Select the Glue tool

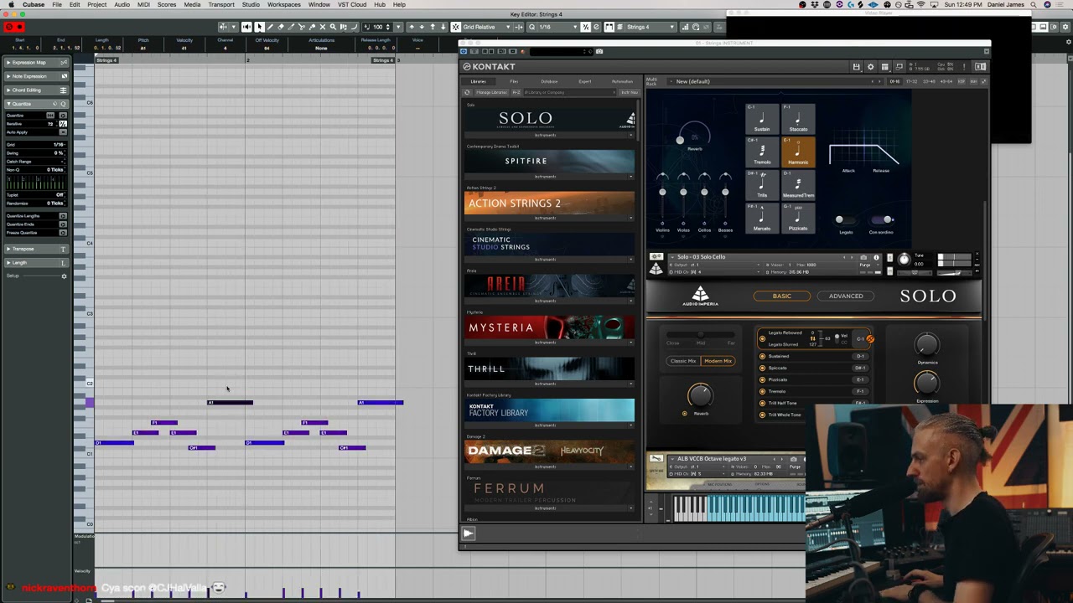(312, 27)
